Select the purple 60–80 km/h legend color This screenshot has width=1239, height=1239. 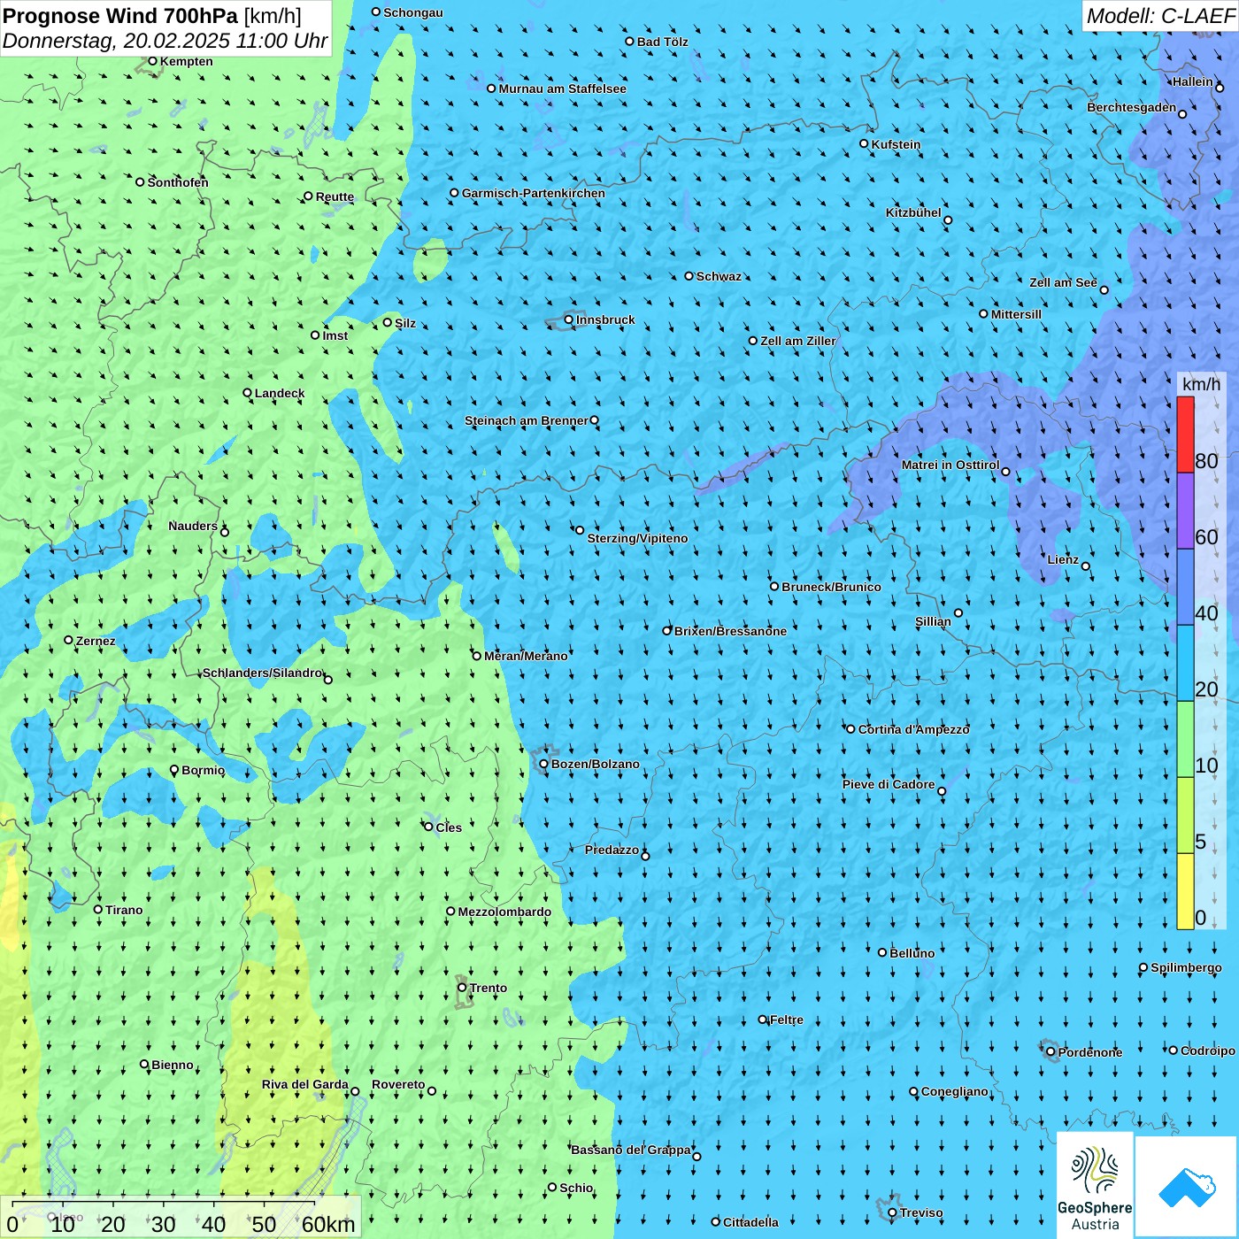1185,512
